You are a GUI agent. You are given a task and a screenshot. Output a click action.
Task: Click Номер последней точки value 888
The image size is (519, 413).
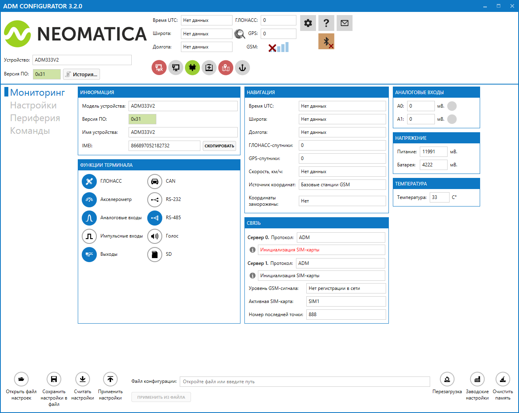click(346, 315)
